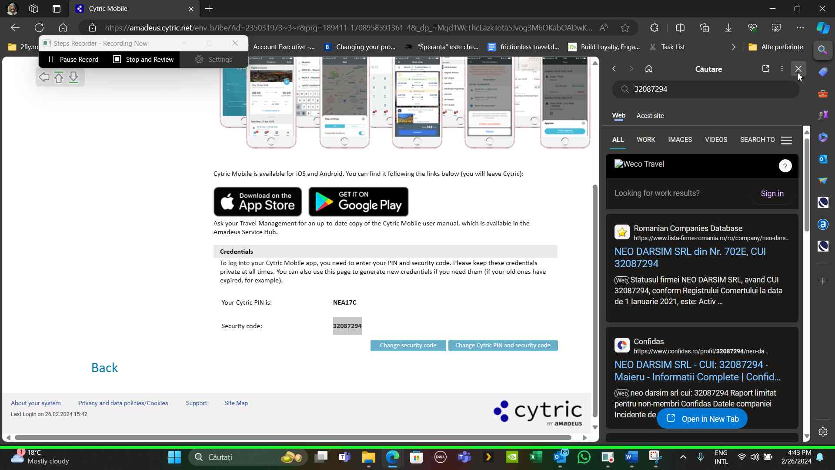
Task: Select the IMAGES results tab
Action: click(x=680, y=140)
